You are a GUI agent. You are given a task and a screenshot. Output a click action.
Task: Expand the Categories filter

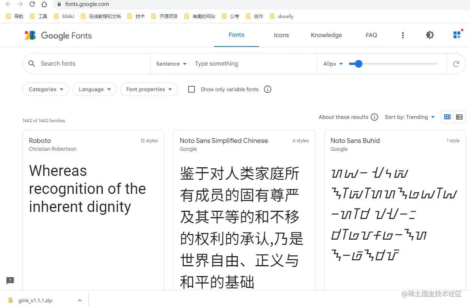point(46,89)
